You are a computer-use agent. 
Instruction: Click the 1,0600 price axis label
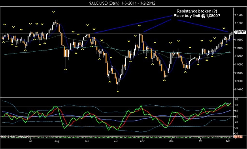click(x=239, y=39)
